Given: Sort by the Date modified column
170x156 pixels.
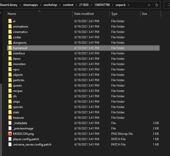Looking at the screenshot, I should tap(84, 14).
